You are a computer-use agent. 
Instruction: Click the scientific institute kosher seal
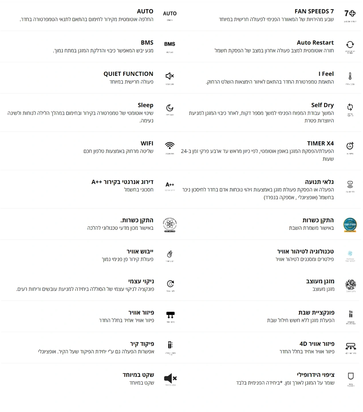(170, 225)
